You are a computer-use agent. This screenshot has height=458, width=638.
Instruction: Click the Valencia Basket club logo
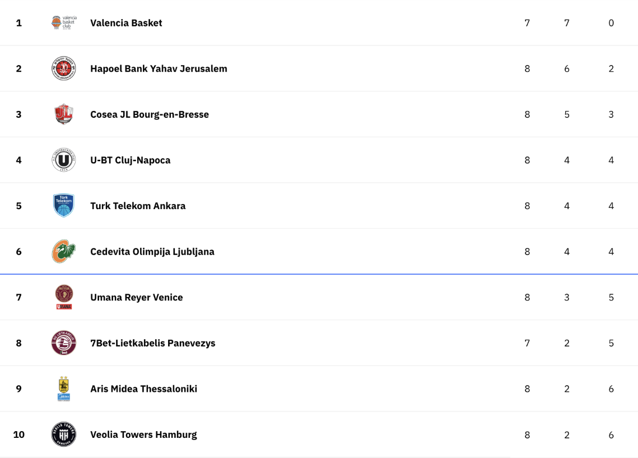64,23
